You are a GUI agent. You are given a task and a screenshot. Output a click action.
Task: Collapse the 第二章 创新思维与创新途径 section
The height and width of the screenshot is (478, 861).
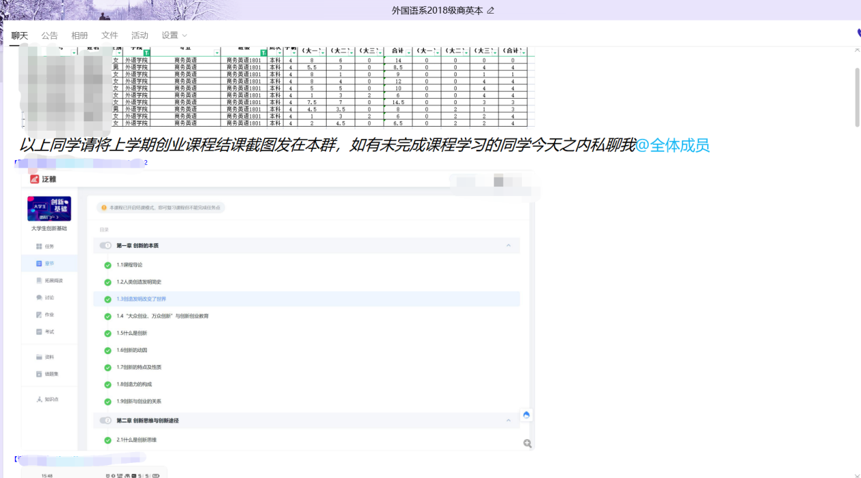click(508, 421)
